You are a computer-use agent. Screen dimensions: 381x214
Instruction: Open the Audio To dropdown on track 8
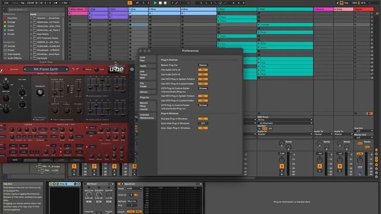coord(285,134)
